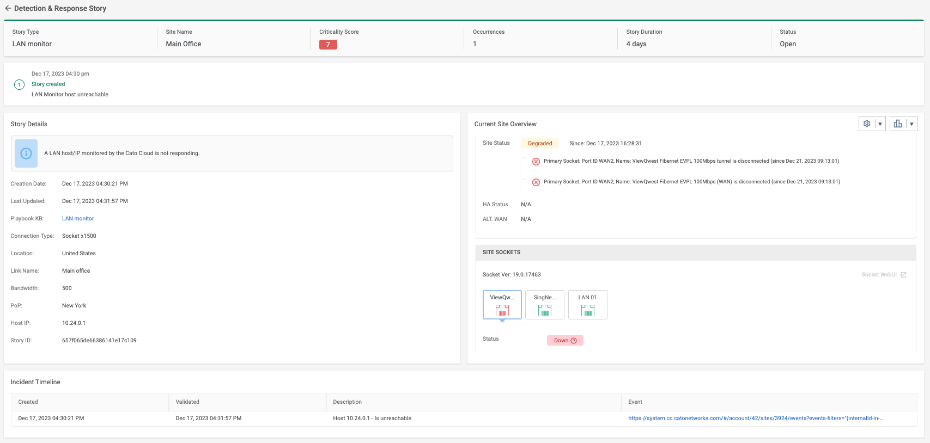Select the LAN 01 socket port
The image size is (930, 443).
coord(587,305)
